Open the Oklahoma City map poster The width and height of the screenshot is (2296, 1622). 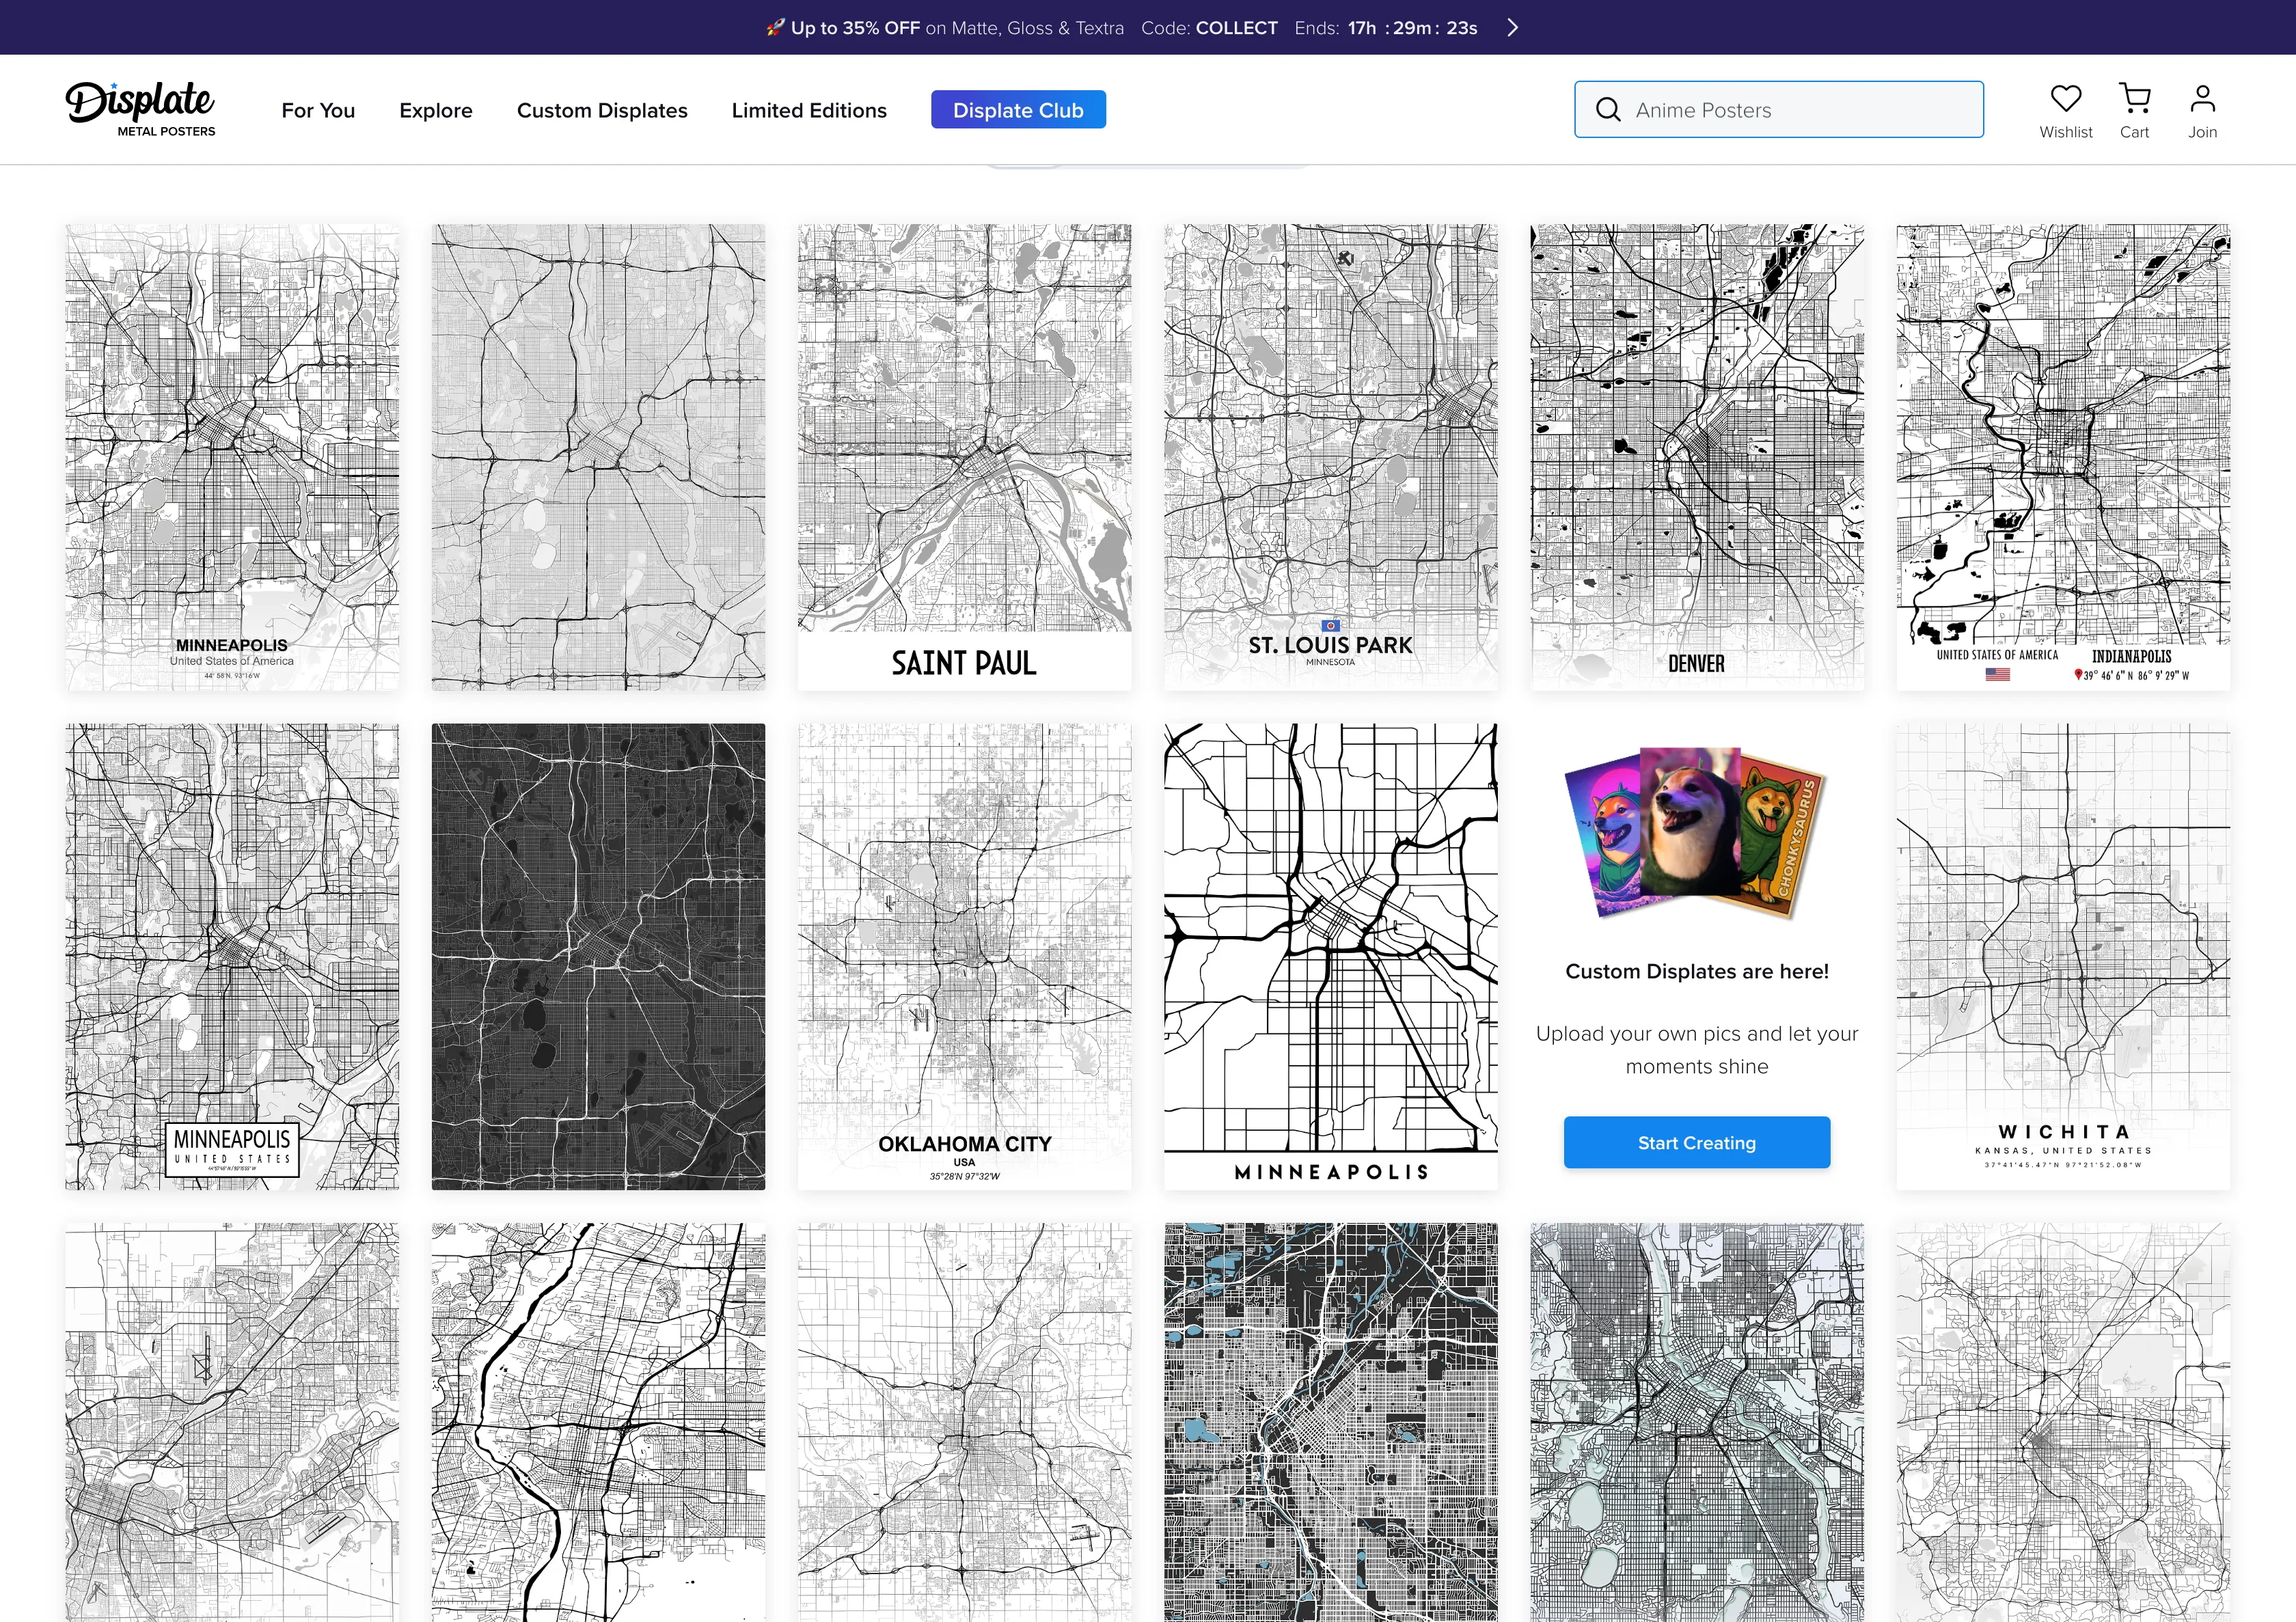point(964,956)
